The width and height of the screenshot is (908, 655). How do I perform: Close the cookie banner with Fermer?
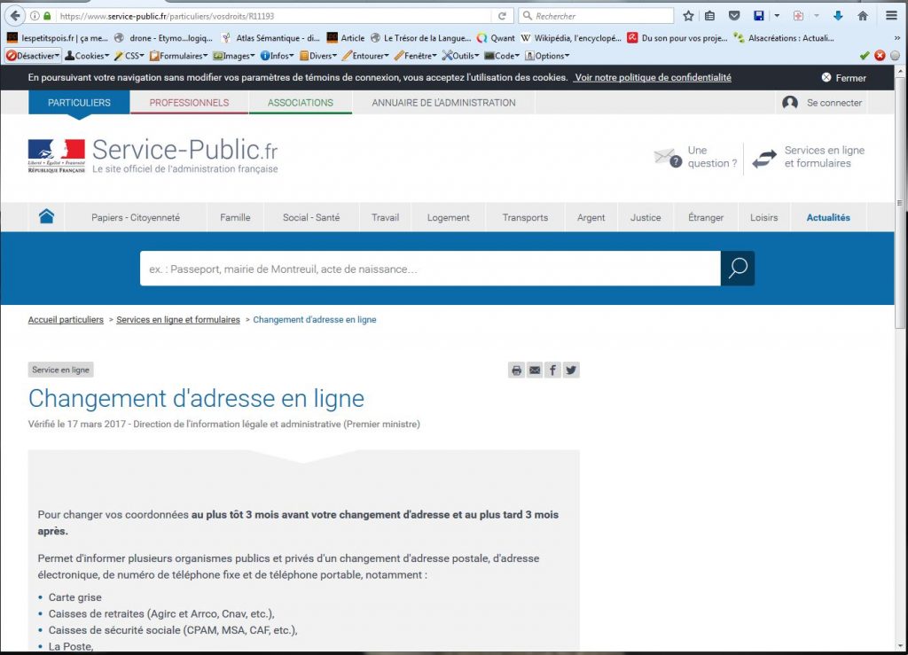point(843,78)
